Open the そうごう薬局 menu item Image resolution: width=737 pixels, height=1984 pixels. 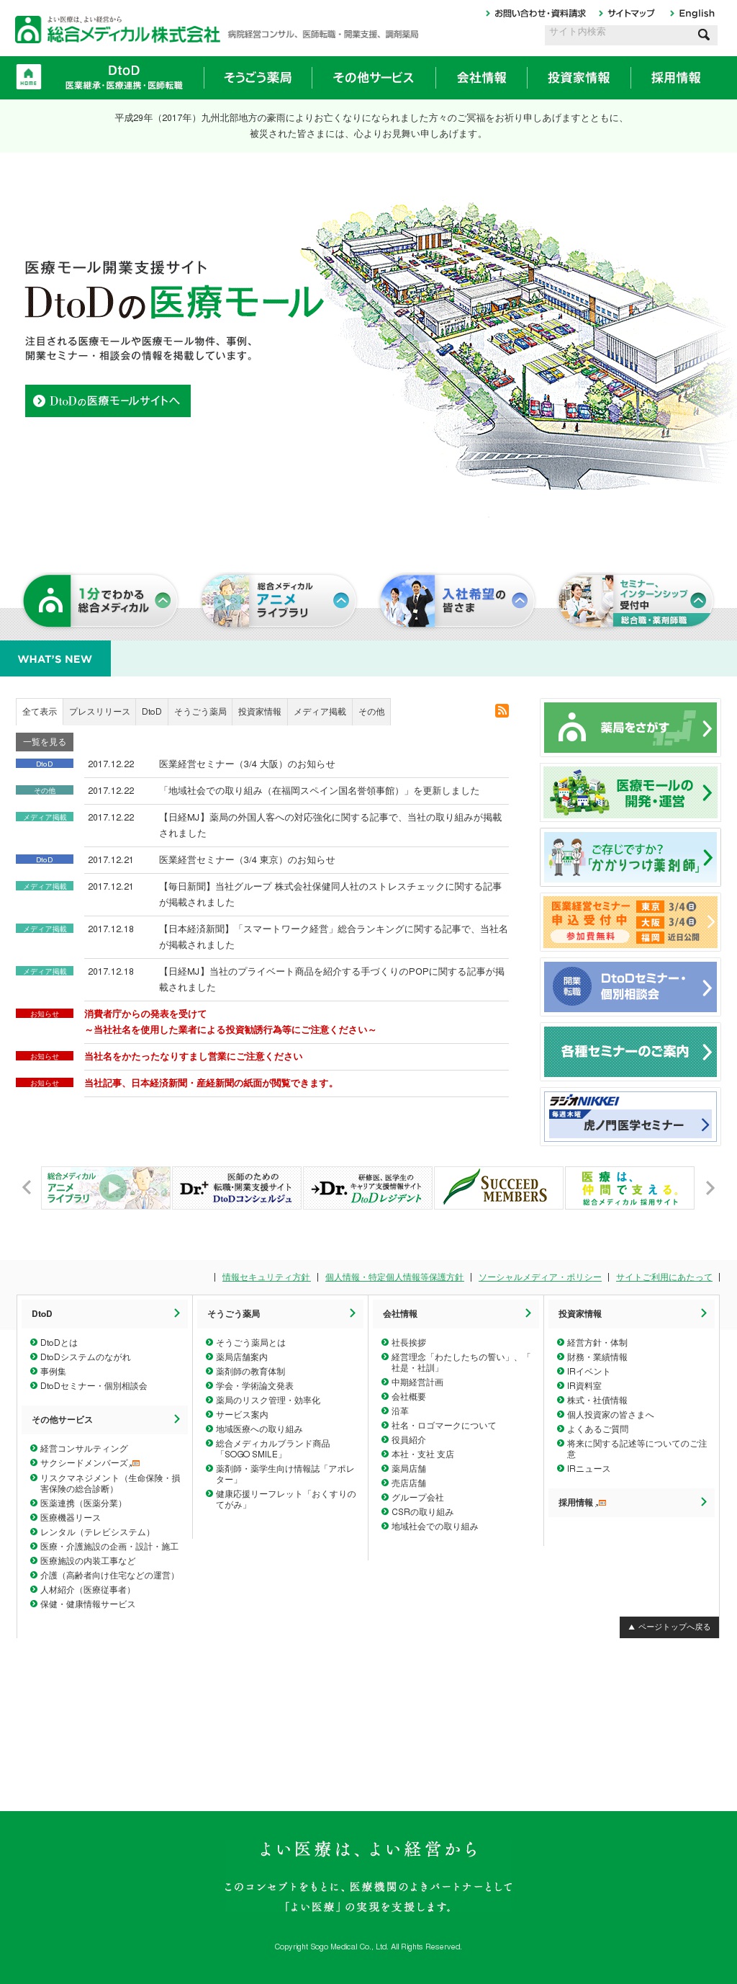[258, 78]
